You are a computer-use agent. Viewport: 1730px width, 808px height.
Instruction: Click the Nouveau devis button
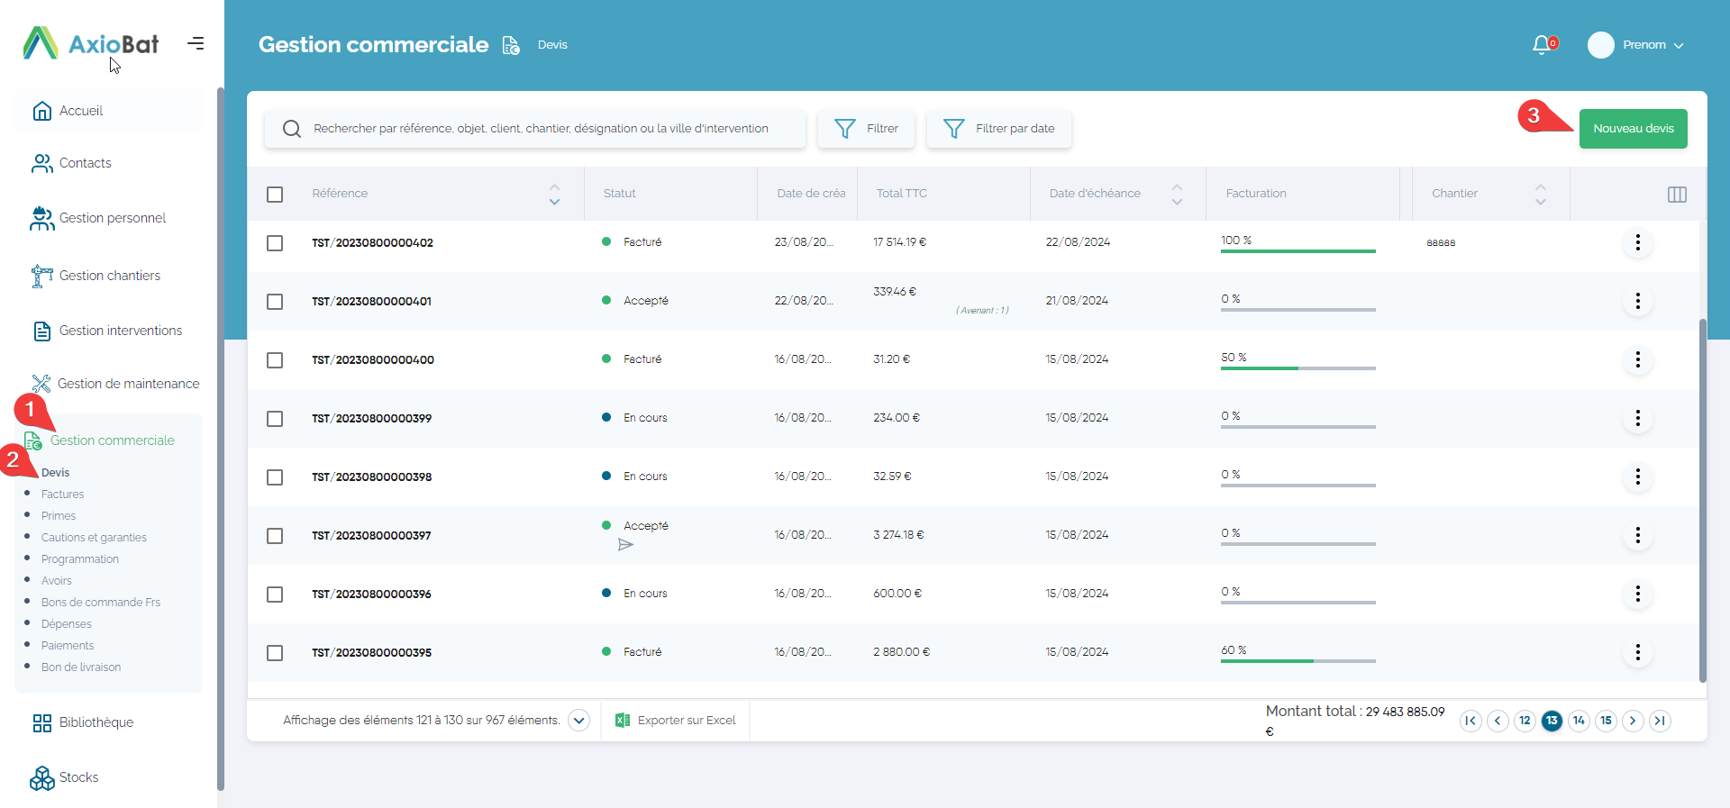tap(1633, 129)
